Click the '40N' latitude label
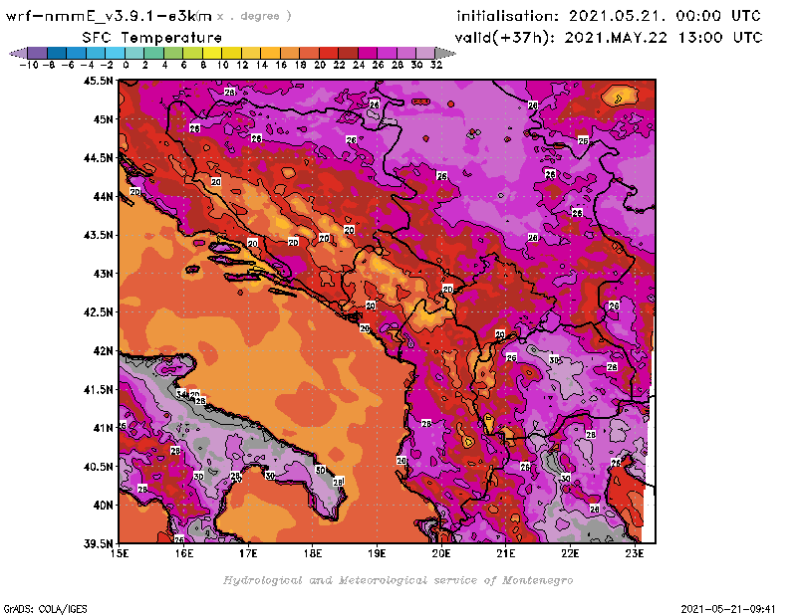 point(103,506)
